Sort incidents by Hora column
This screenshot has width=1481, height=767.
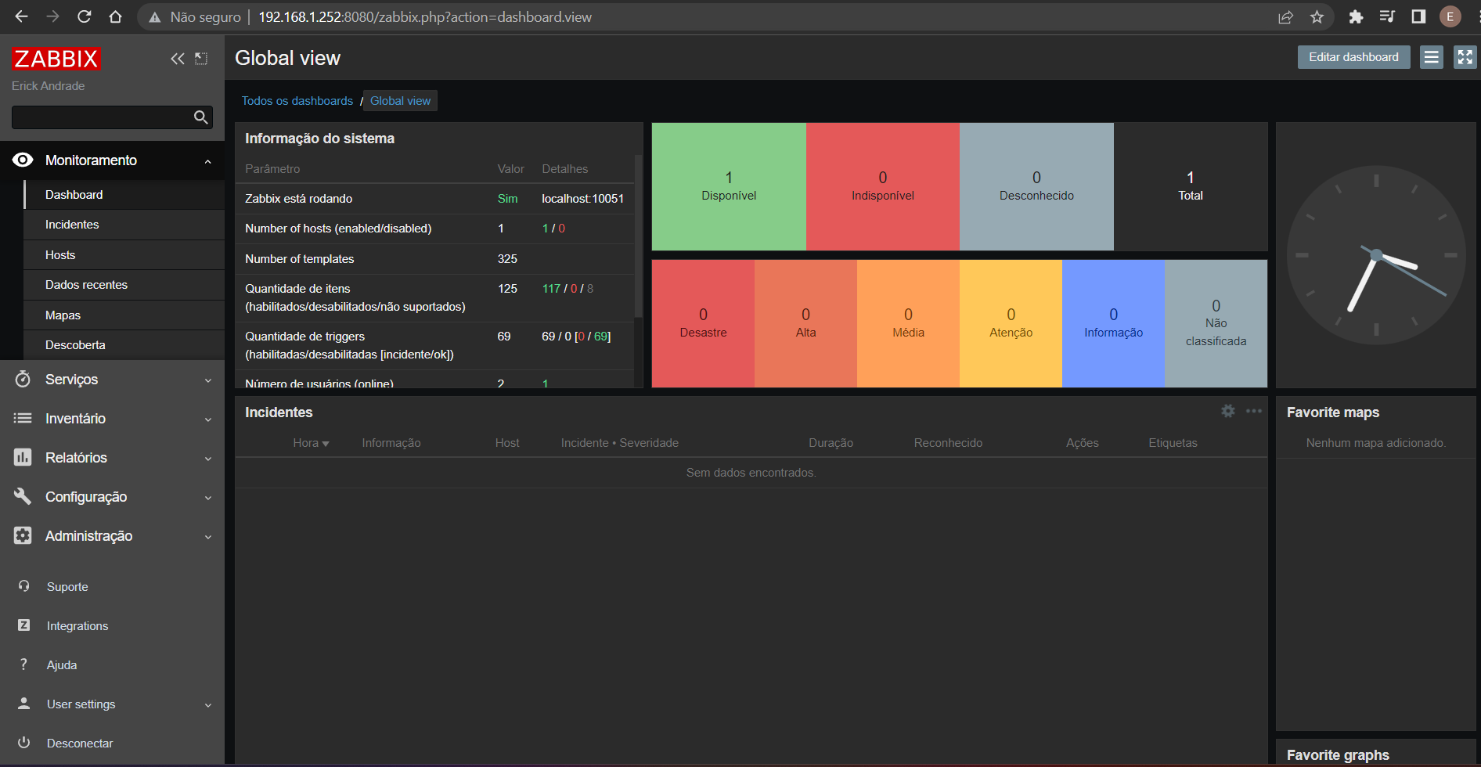click(x=311, y=443)
